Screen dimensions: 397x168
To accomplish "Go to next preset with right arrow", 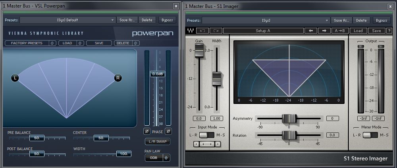I will pos(324,31).
